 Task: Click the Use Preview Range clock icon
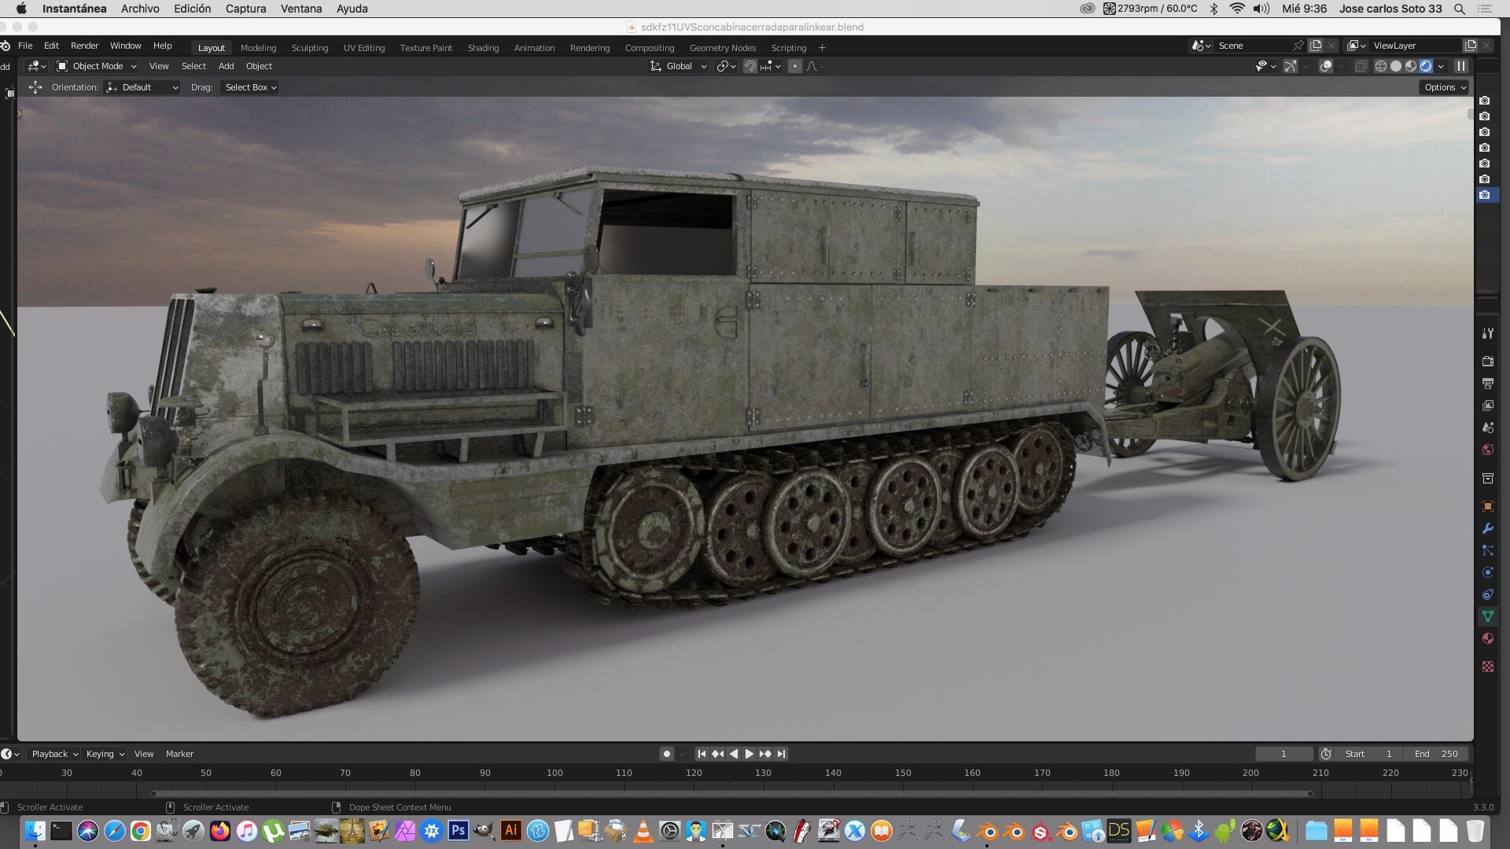[x=1326, y=754]
